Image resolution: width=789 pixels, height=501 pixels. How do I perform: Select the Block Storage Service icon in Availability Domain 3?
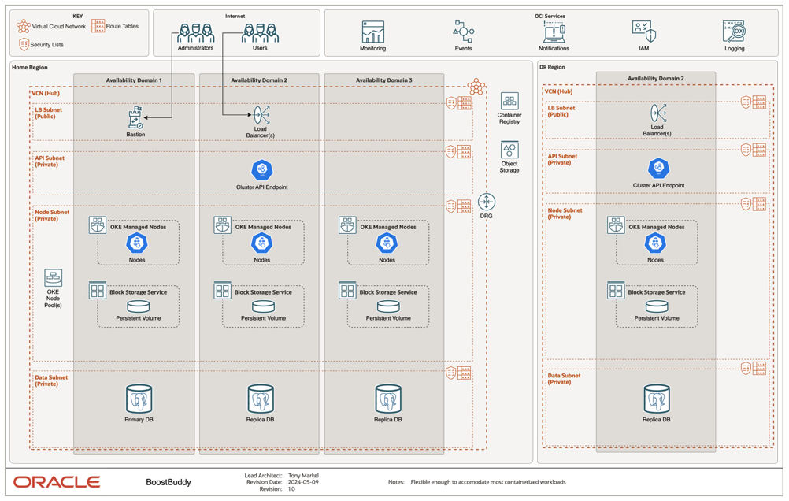click(x=347, y=290)
